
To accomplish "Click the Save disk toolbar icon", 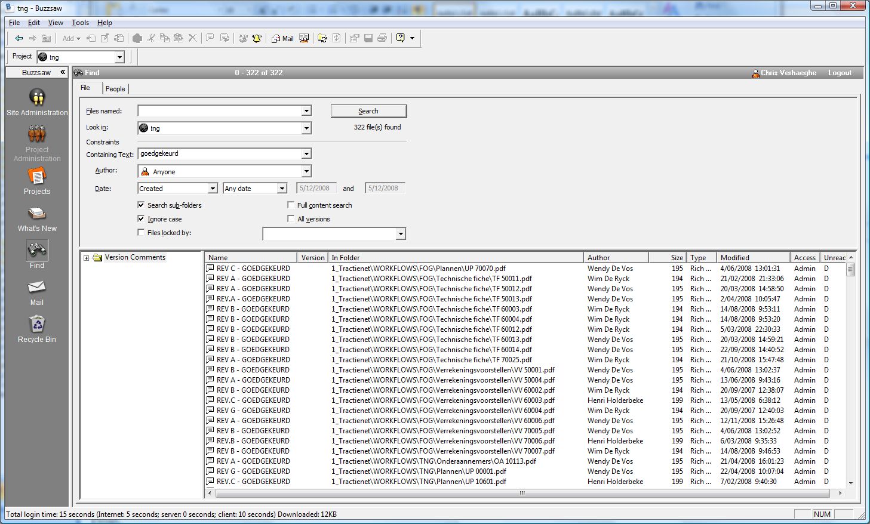I will click(x=368, y=38).
